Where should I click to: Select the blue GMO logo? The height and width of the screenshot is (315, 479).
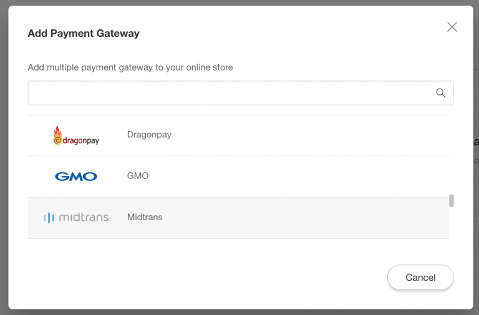tap(76, 177)
